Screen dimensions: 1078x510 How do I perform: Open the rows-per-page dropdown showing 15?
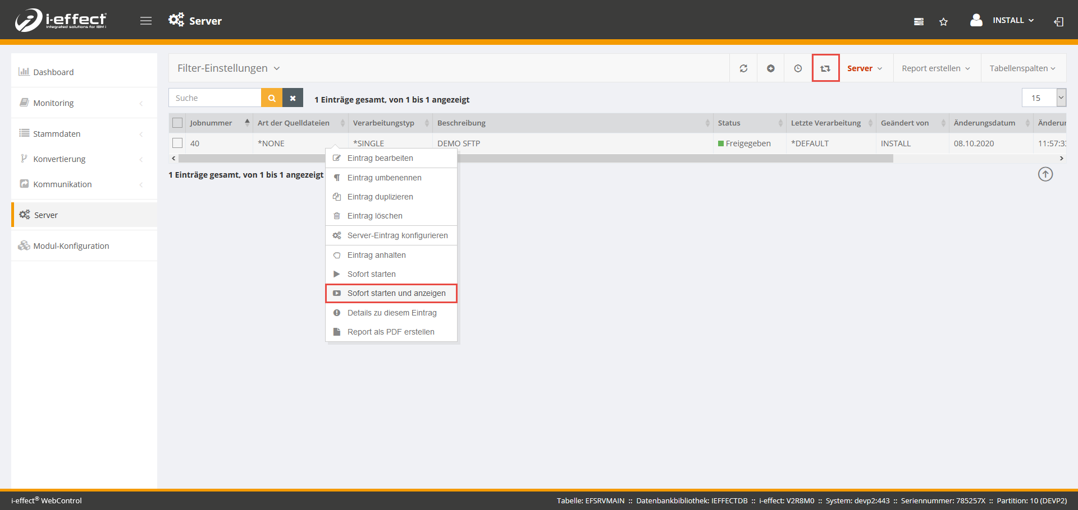pyautogui.click(x=1044, y=98)
